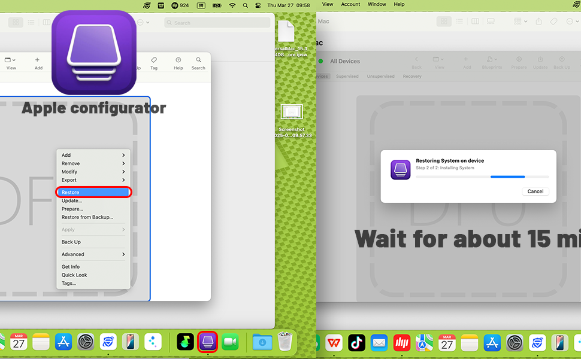Screen dimensions: 581x359
Task: Click the Thu Mar 27 09:58 clock
Action: [288, 5]
